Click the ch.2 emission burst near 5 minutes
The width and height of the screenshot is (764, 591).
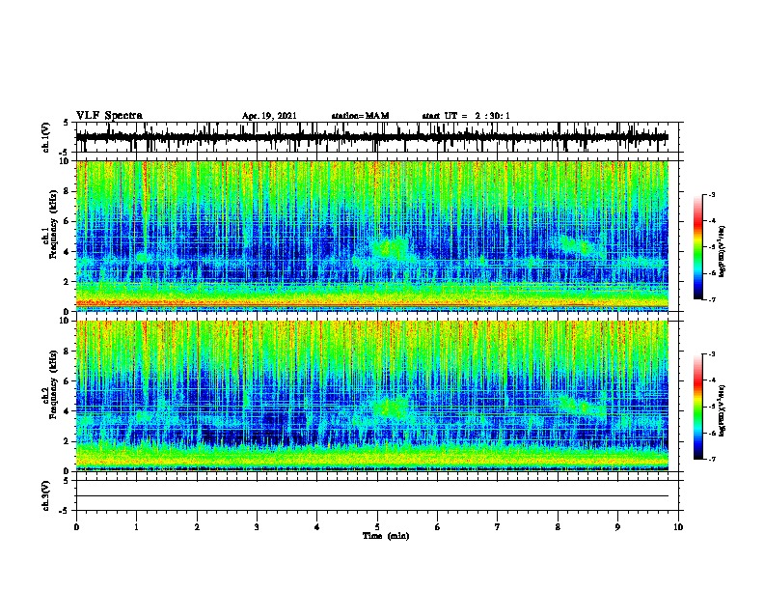pos(390,408)
